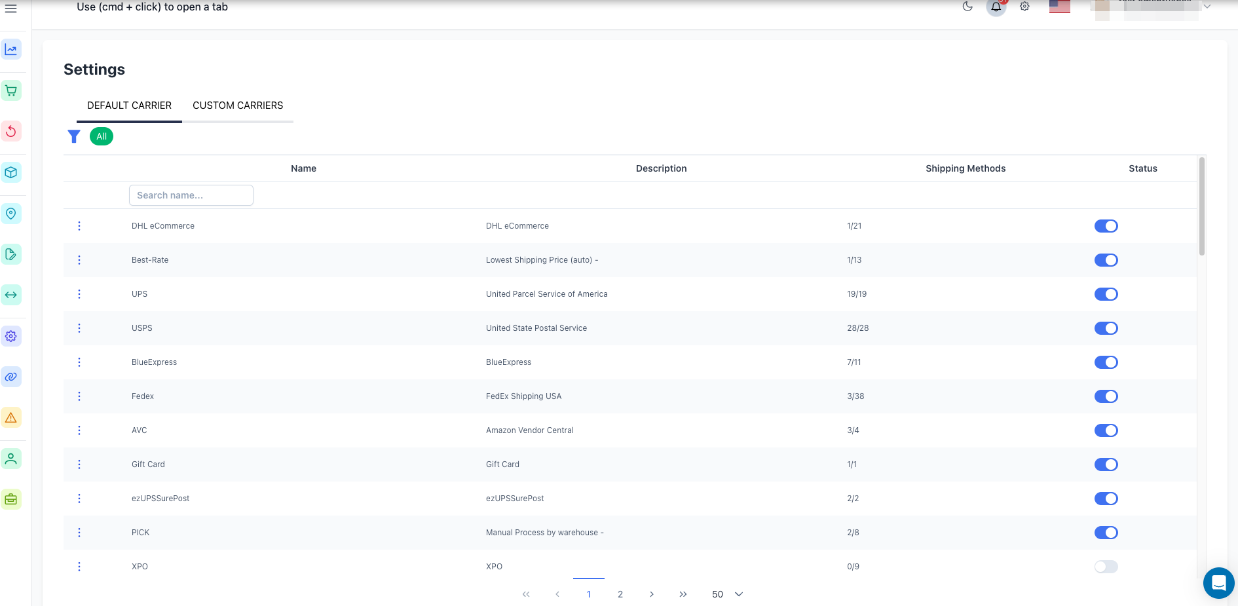This screenshot has width=1238, height=606.
Task: Select the DEFAULT CARRIER tab
Action: pyautogui.click(x=129, y=105)
